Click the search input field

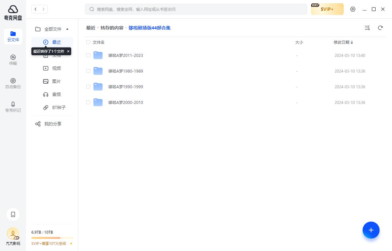[x=196, y=9]
